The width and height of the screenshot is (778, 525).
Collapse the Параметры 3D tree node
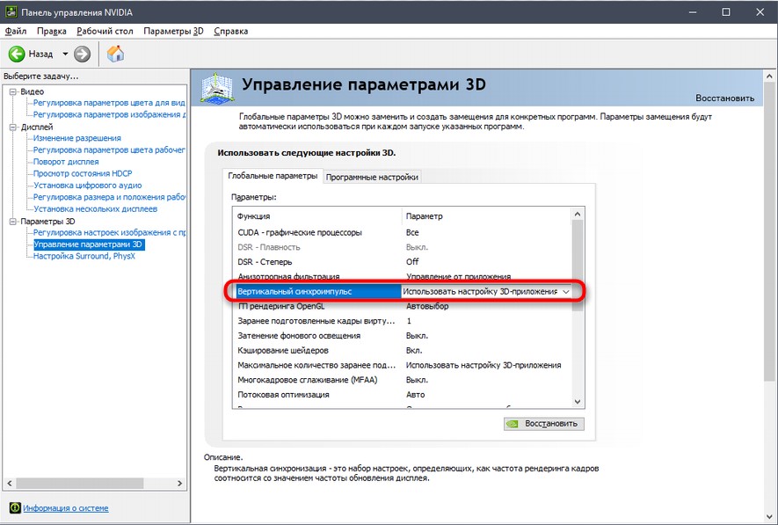pyautogui.click(x=13, y=222)
